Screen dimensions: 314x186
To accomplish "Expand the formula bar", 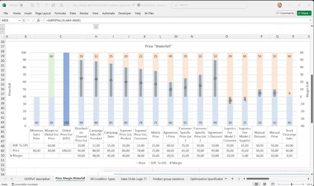I will coord(310,20).
